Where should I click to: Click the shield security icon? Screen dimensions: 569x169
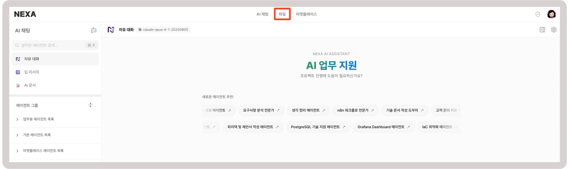538,14
